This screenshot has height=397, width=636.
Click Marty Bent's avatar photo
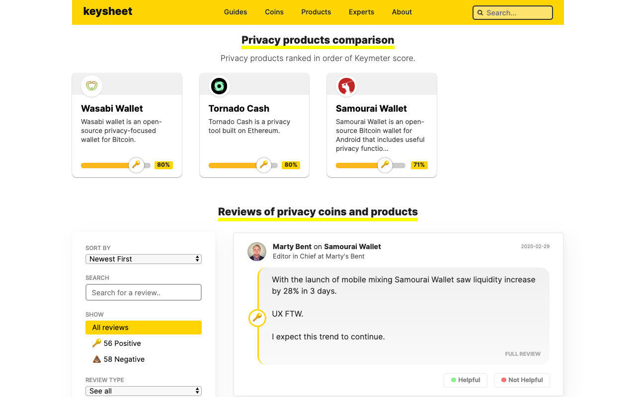pyautogui.click(x=257, y=252)
